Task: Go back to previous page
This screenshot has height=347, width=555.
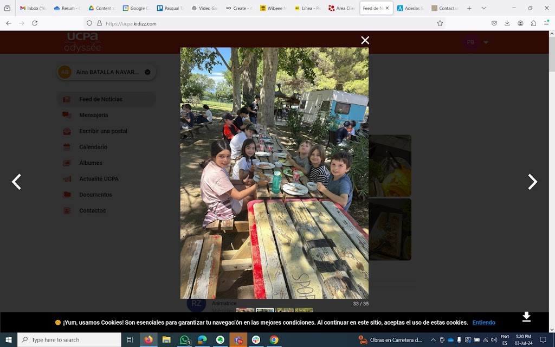Action: [9, 23]
